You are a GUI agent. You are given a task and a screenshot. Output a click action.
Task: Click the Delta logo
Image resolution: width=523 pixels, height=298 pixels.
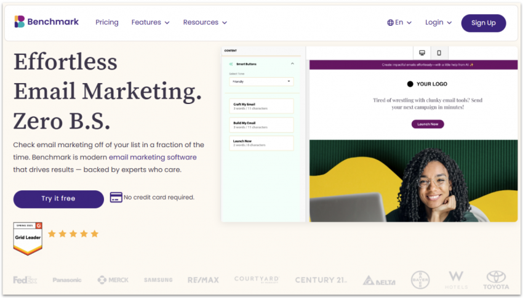point(379,280)
